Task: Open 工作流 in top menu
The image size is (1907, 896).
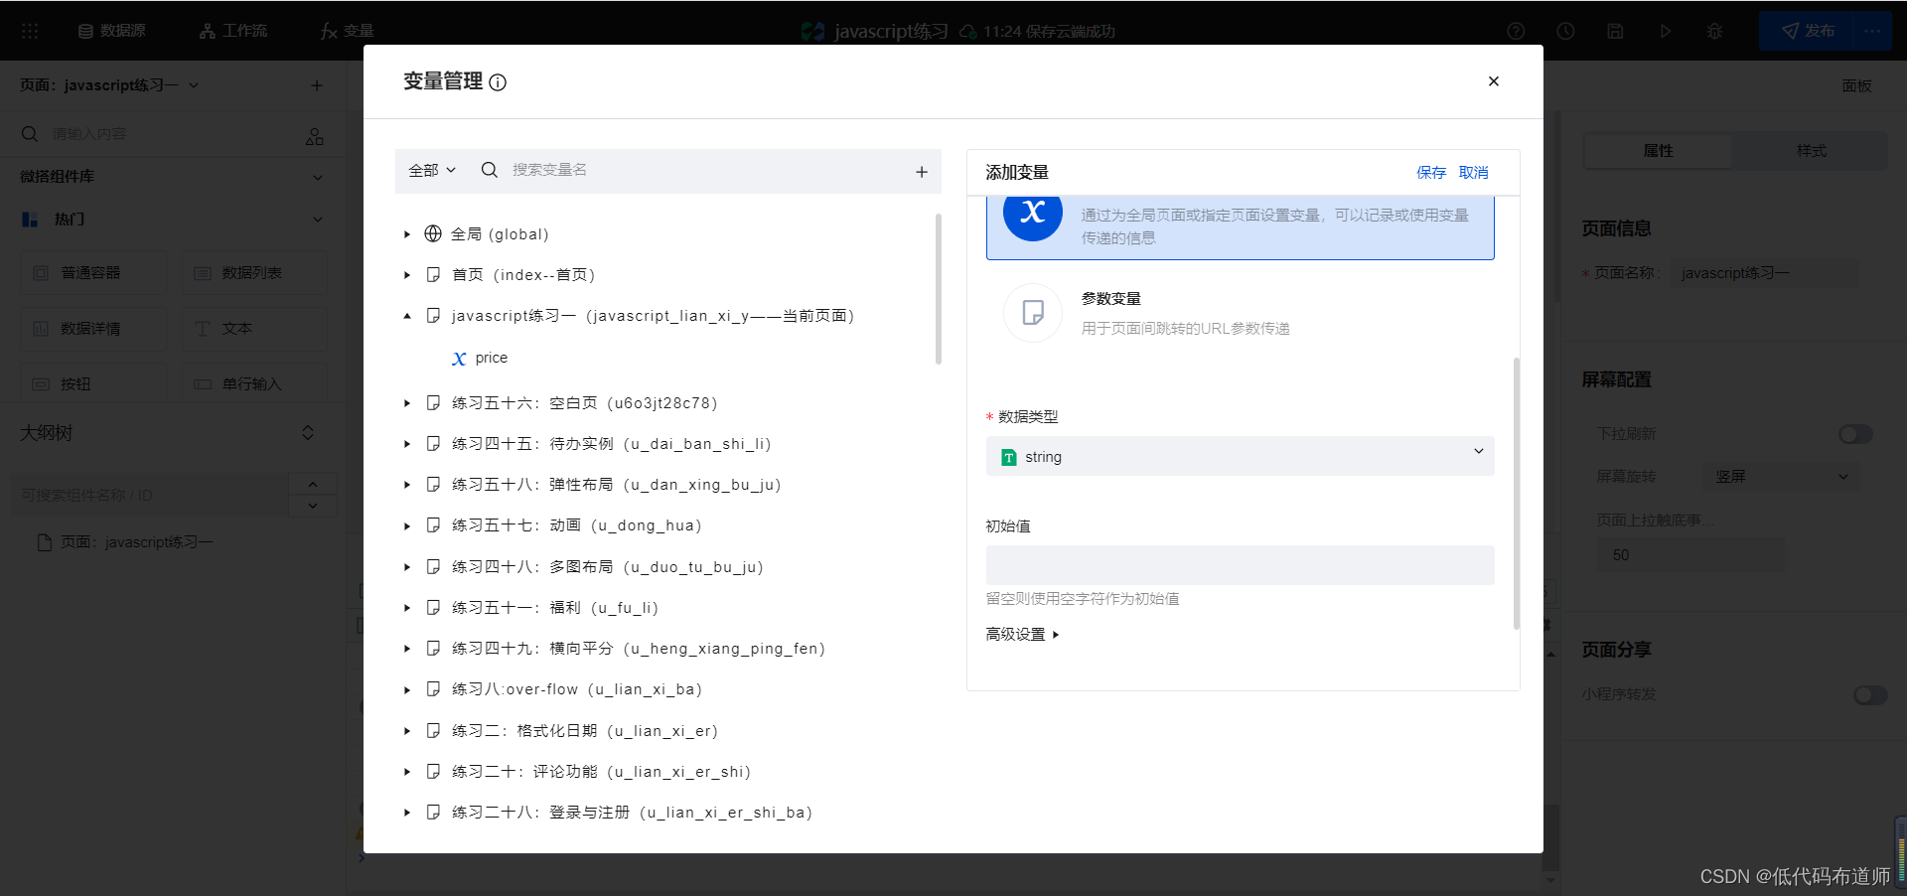Action: [x=233, y=31]
